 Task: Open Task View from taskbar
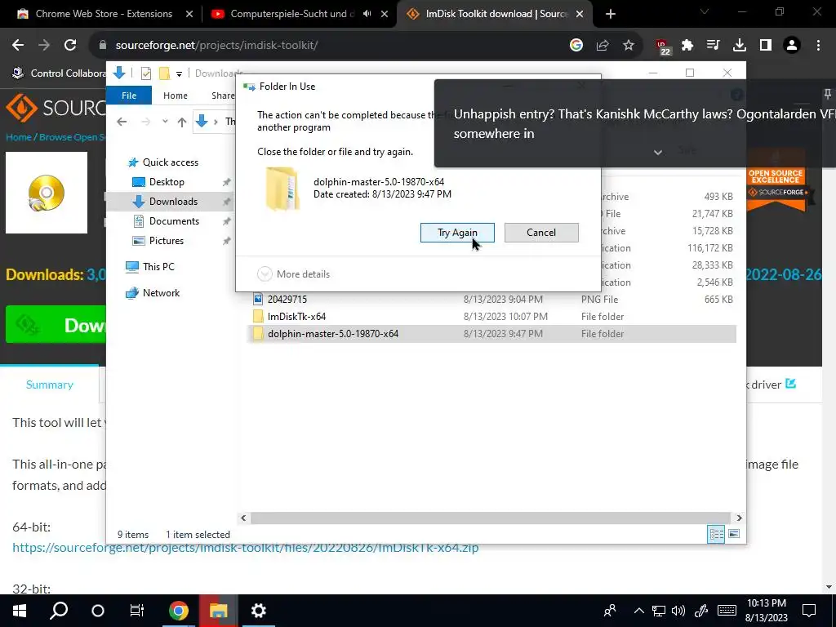[x=137, y=611]
